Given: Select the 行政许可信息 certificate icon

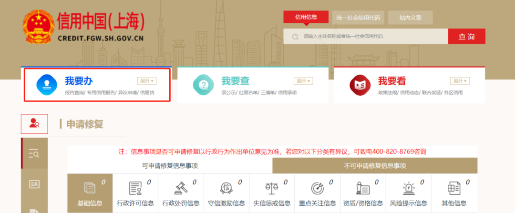Looking at the screenshot, I should click(x=135, y=188).
